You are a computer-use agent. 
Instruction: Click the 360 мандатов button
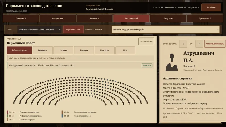[x=146, y=41]
